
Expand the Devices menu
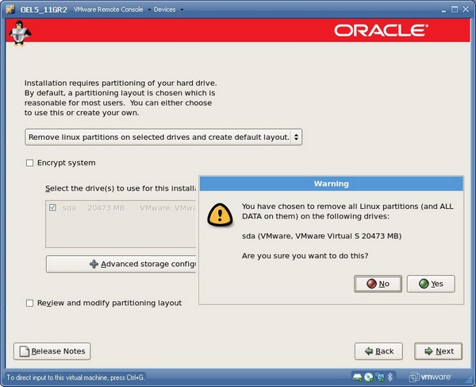(167, 10)
